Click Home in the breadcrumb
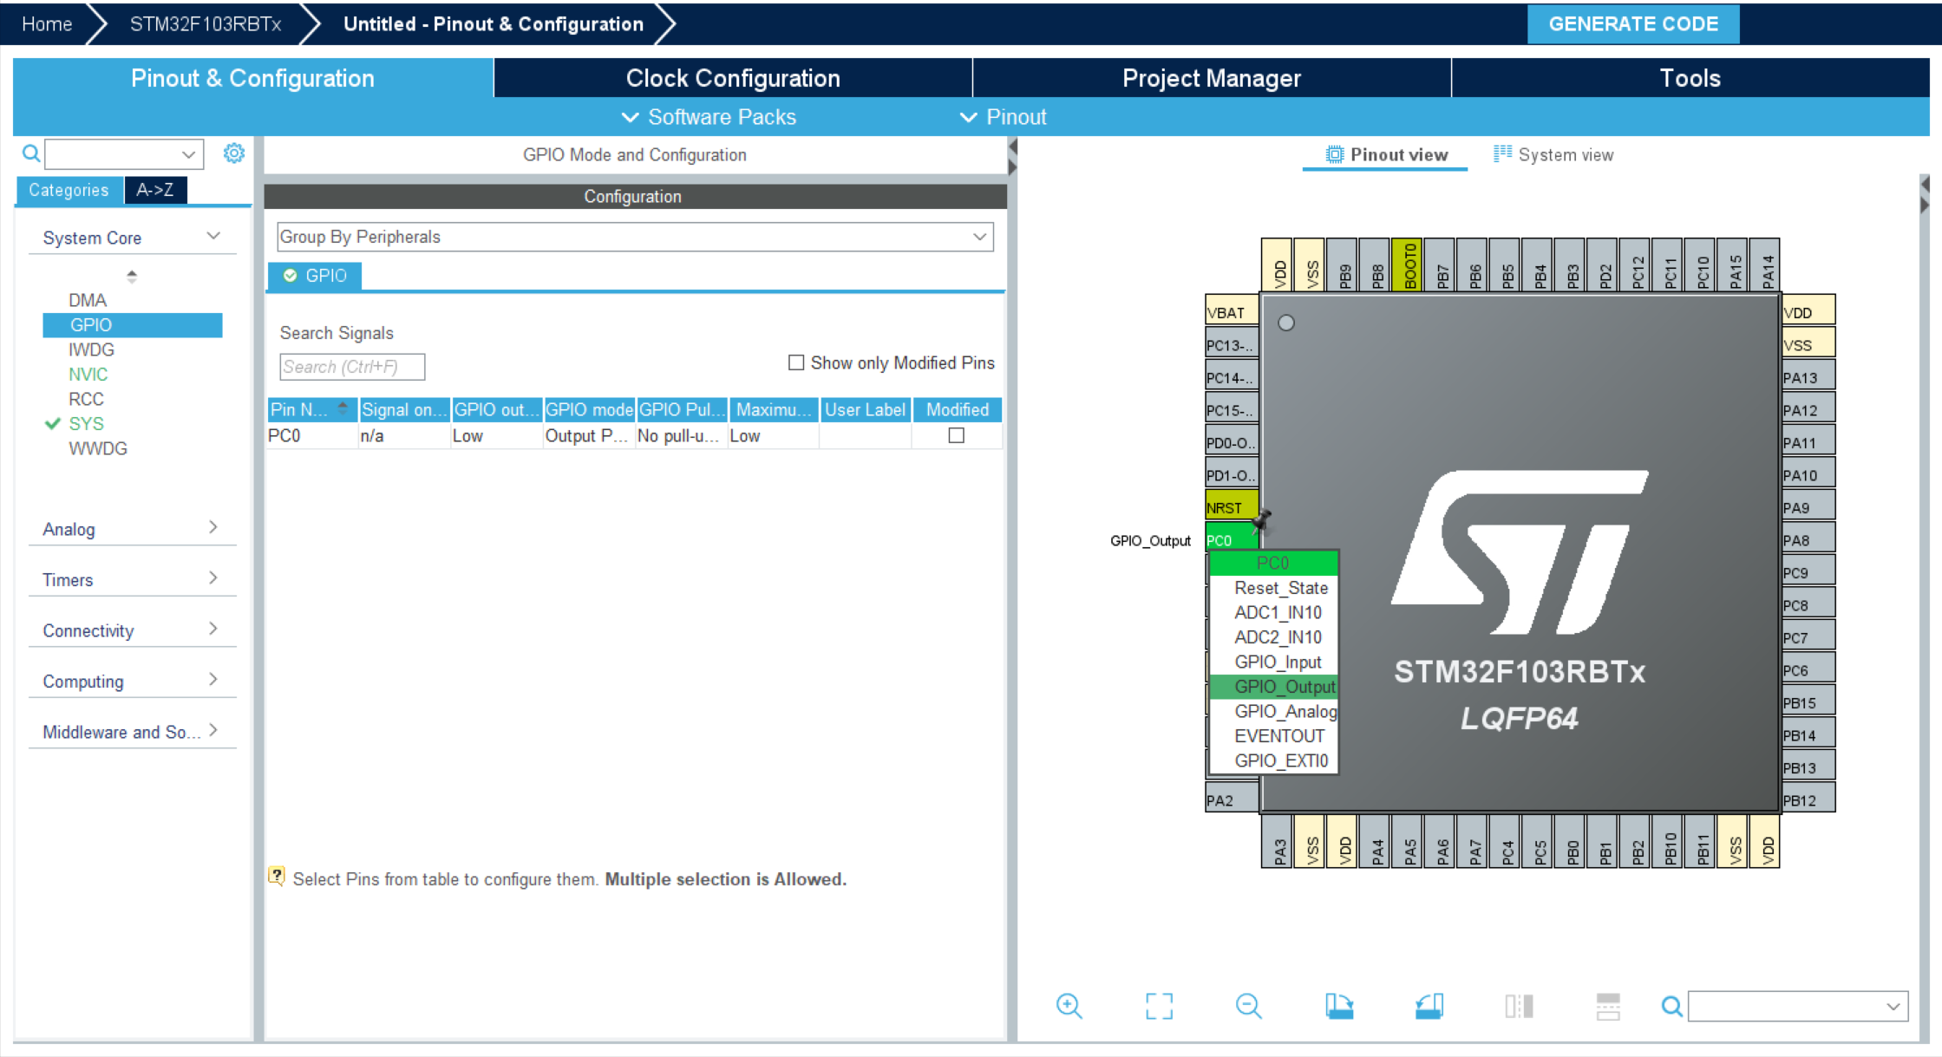The width and height of the screenshot is (1942, 1057). pos(47,23)
